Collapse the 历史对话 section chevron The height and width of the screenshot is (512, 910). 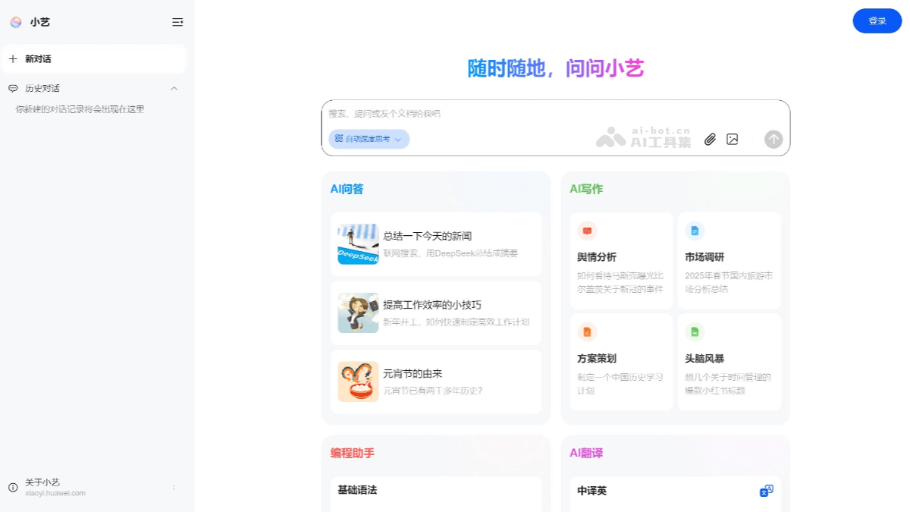[174, 88]
